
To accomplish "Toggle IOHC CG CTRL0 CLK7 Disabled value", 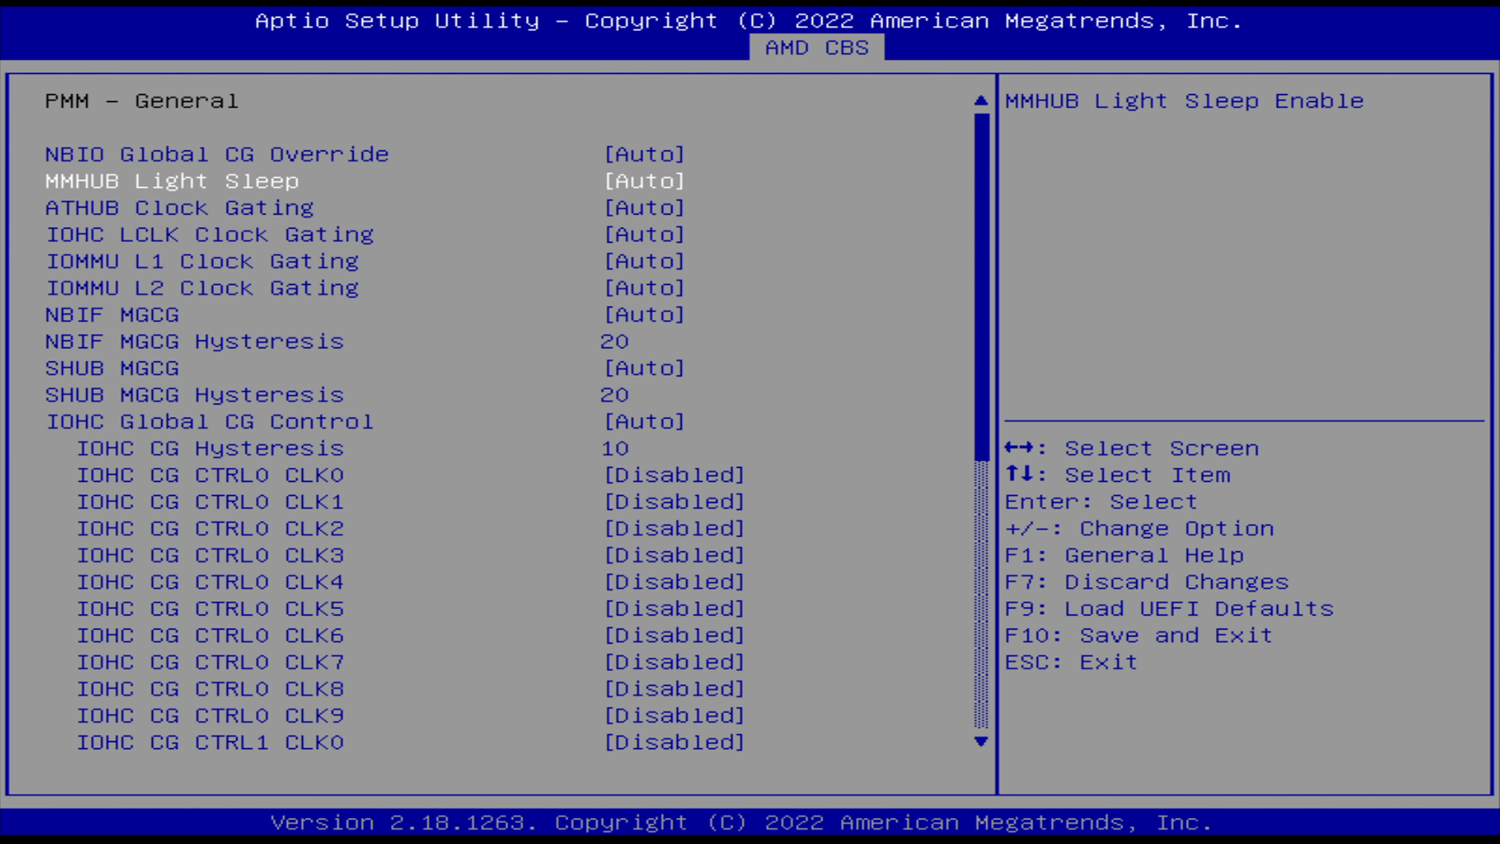I will tap(674, 663).
